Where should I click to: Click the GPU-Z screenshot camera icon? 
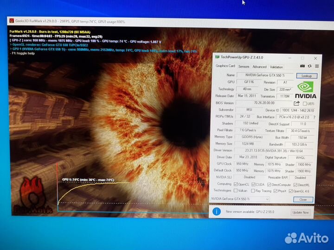302,66
